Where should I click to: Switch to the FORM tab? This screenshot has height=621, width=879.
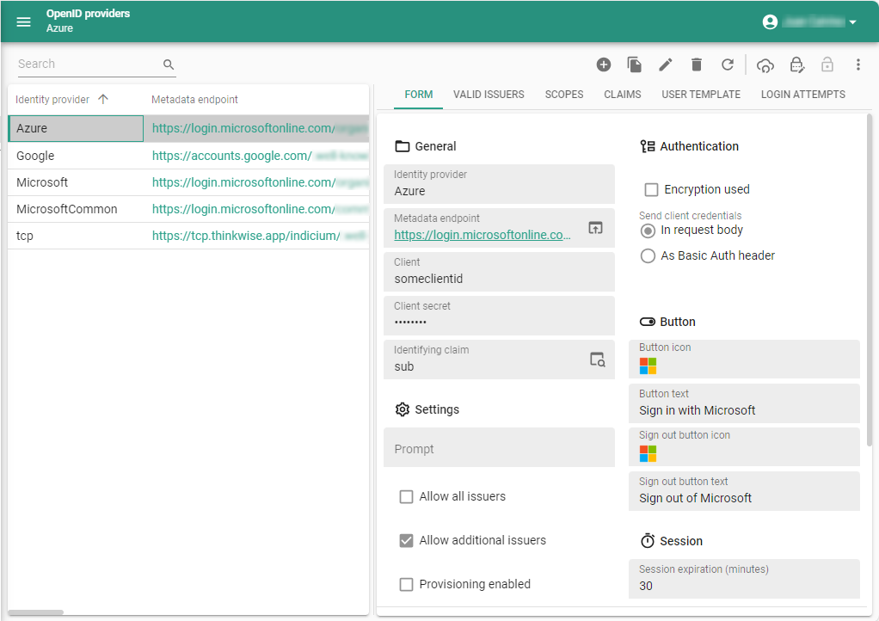tap(418, 94)
